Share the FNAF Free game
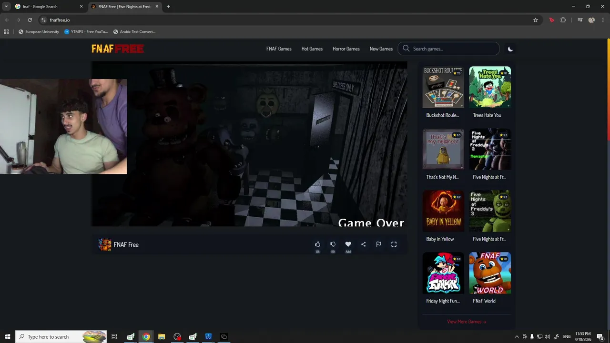 [363, 244]
